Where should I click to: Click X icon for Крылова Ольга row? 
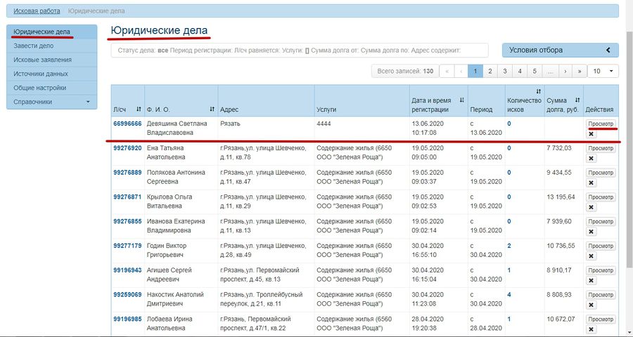click(x=591, y=207)
